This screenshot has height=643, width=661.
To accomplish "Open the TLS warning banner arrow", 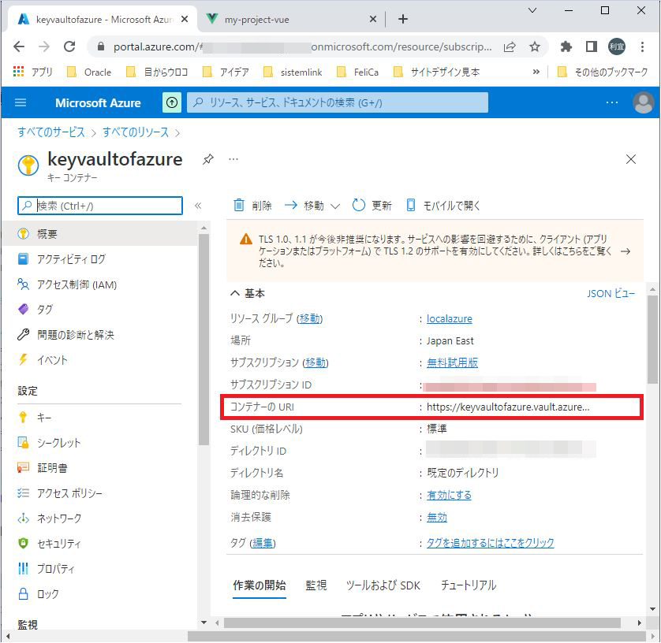I will coord(626,251).
